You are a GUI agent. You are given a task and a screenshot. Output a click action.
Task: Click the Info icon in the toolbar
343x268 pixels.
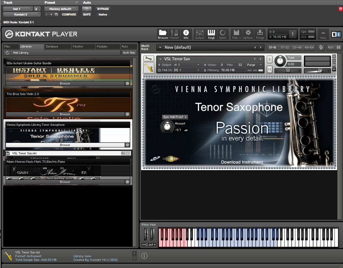click(x=186, y=34)
